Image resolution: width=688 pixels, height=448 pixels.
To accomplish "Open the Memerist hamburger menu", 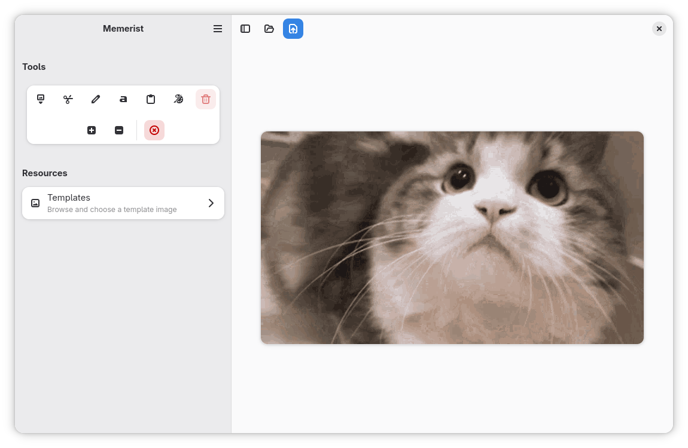I will (x=218, y=29).
